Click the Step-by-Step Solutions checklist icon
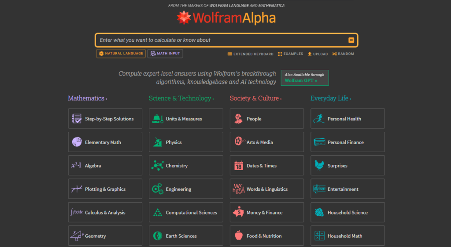Image resolution: width=451 pixels, height=247 pixels. tap(77, 119)
